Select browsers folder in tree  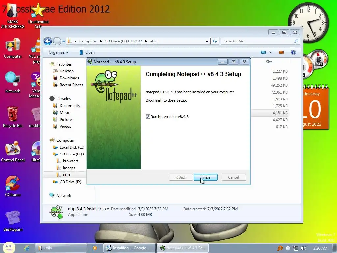click(70, 161)
